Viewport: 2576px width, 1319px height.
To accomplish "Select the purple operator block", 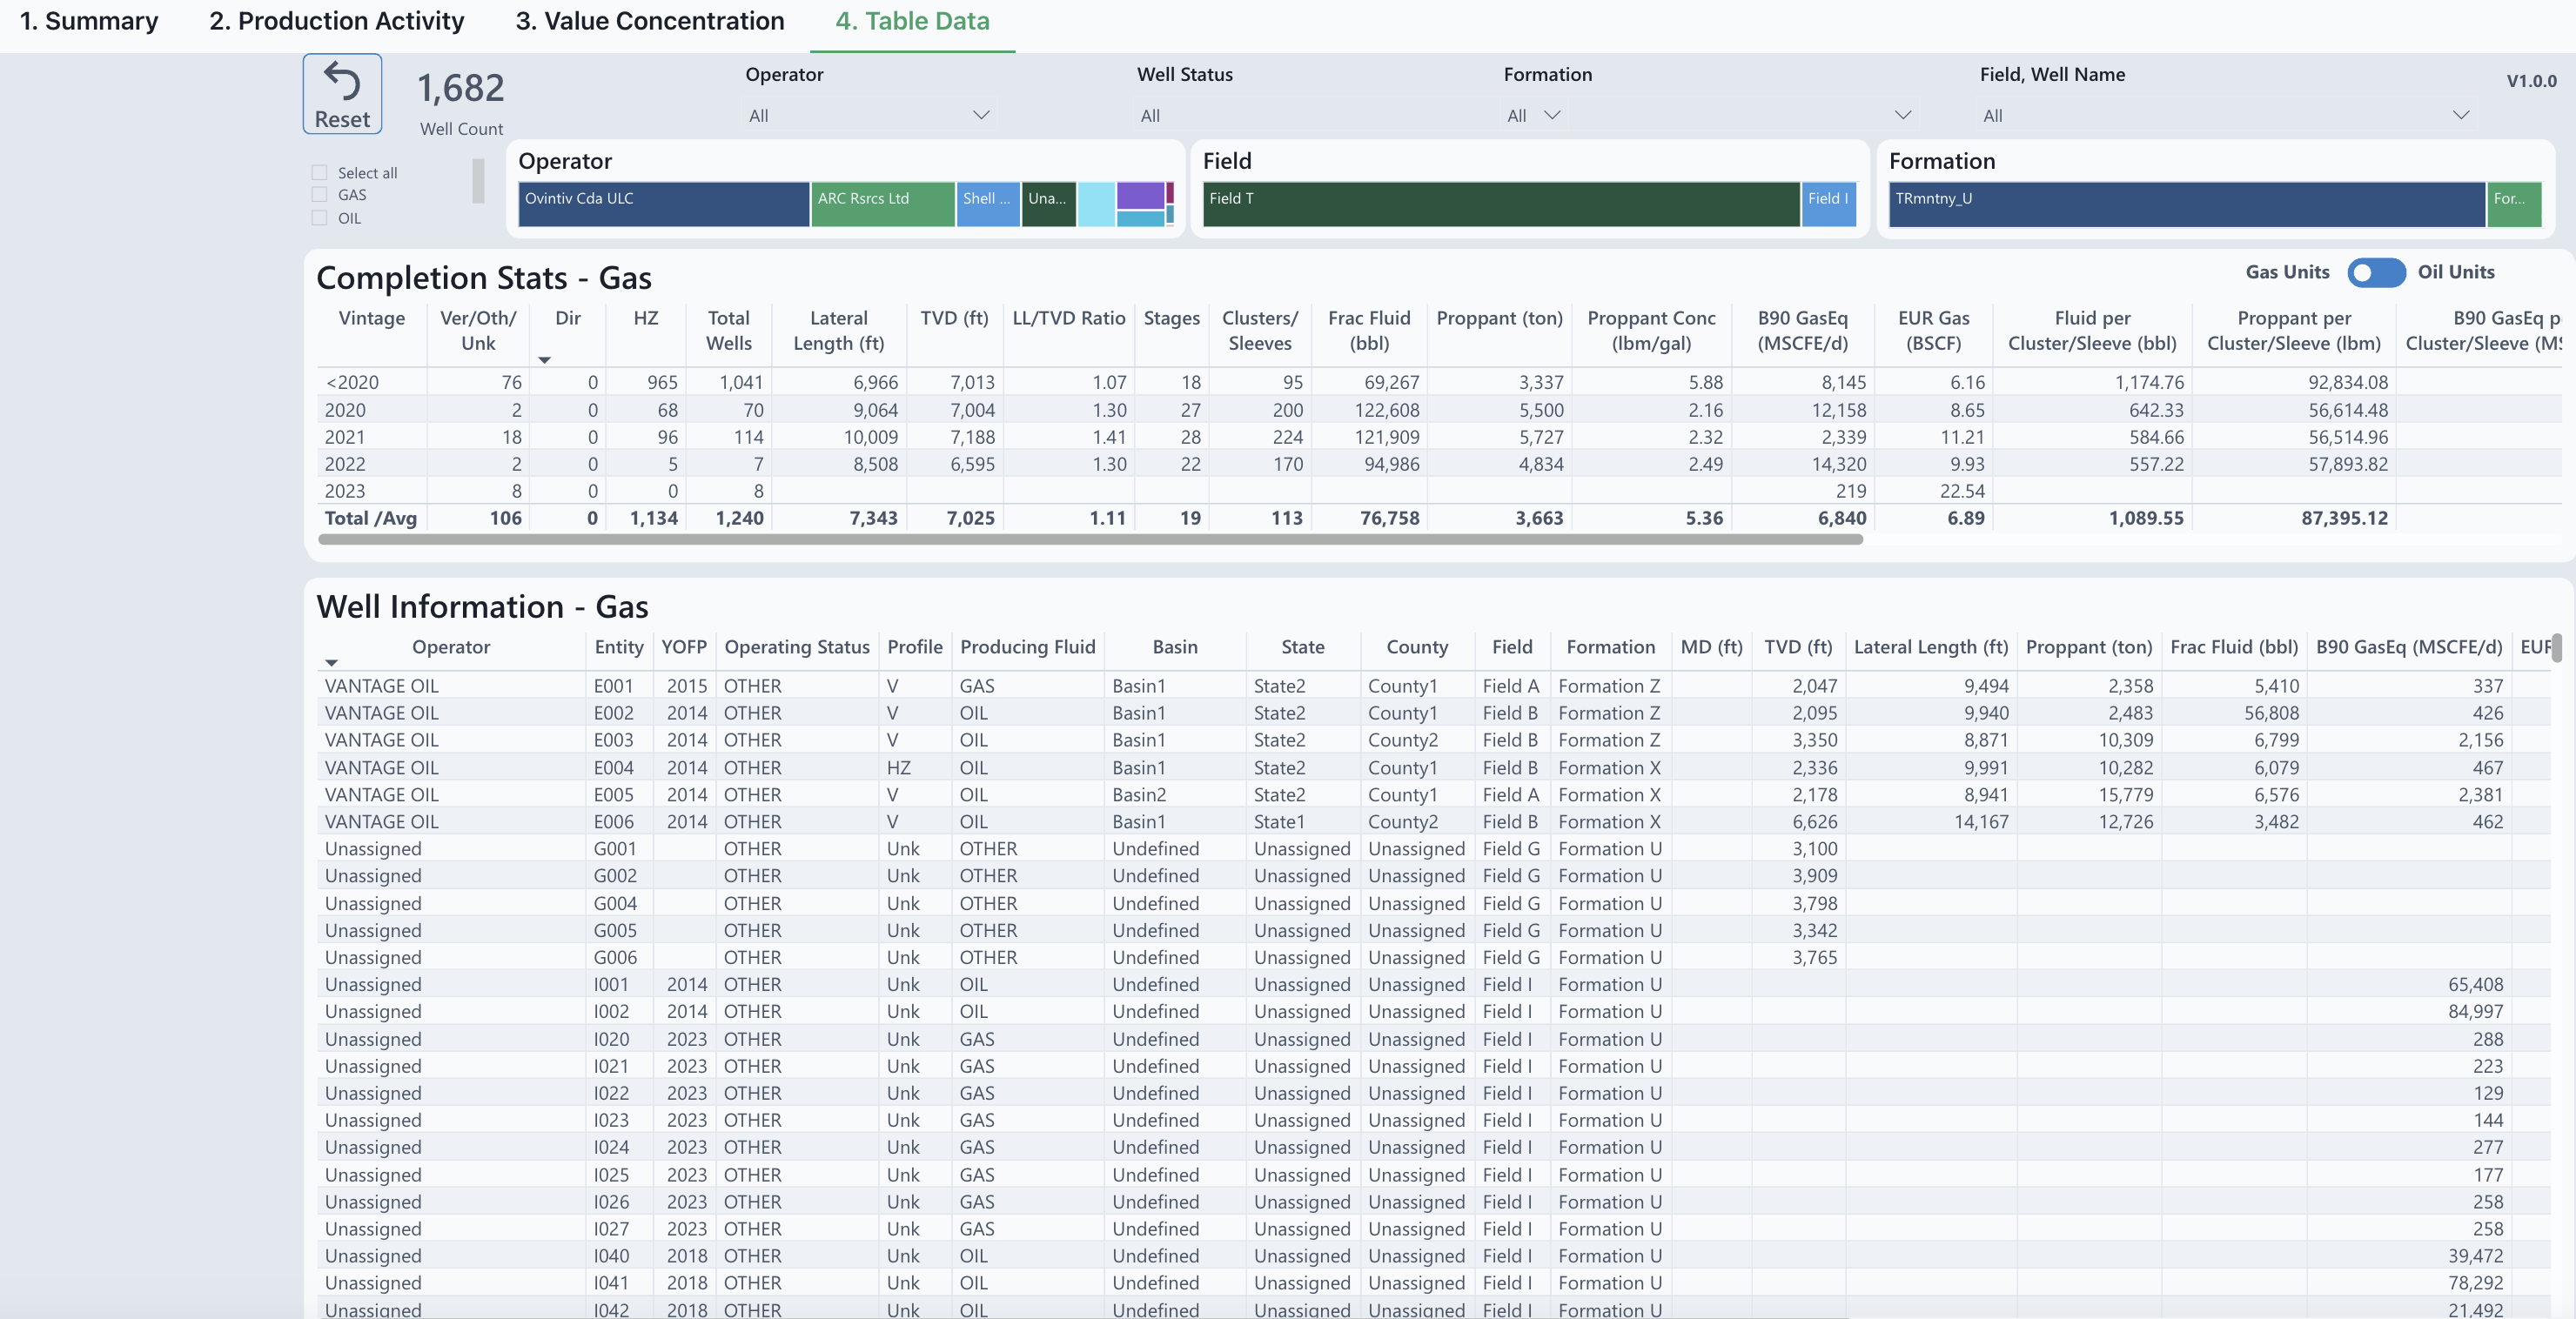I will [1140, 195].
